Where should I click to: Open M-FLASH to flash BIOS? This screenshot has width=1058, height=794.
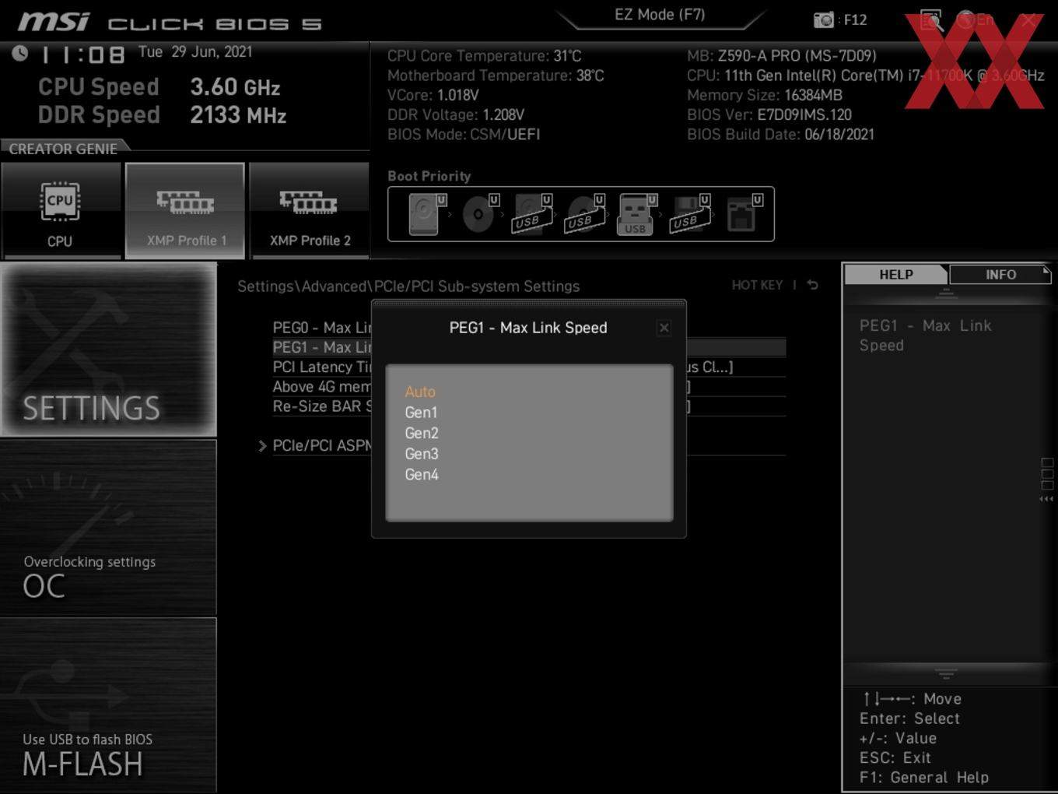point(108,705)
